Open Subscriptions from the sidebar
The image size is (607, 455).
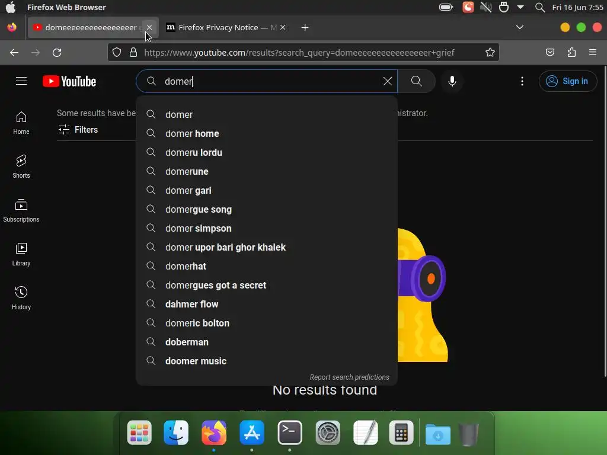tap(21, 210)
